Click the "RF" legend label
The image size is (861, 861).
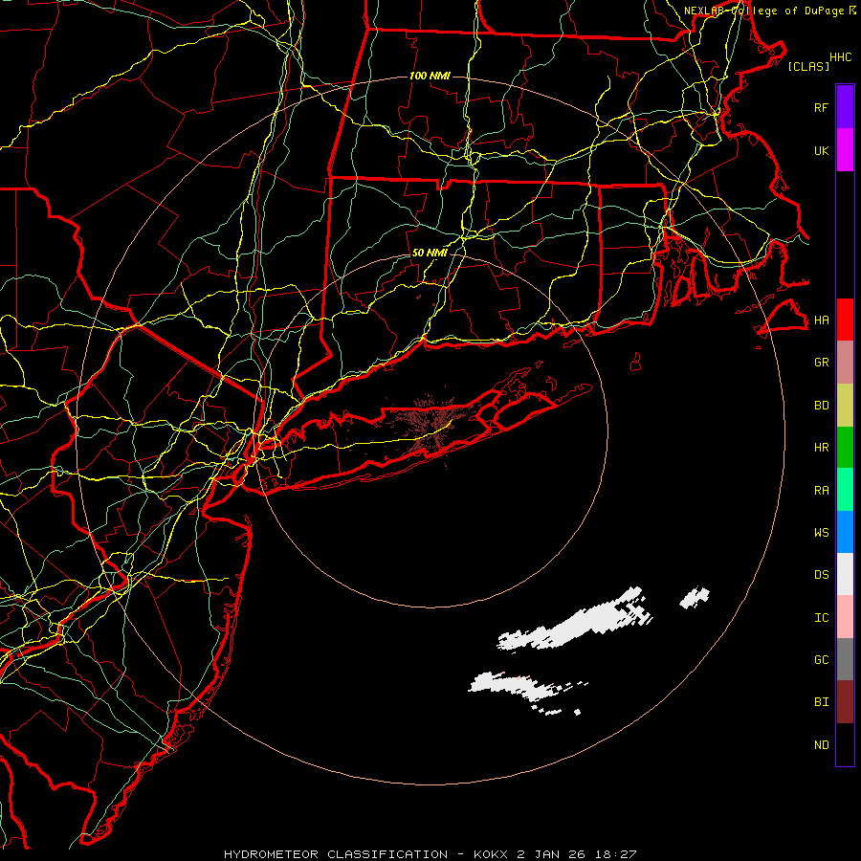point(821,108)
